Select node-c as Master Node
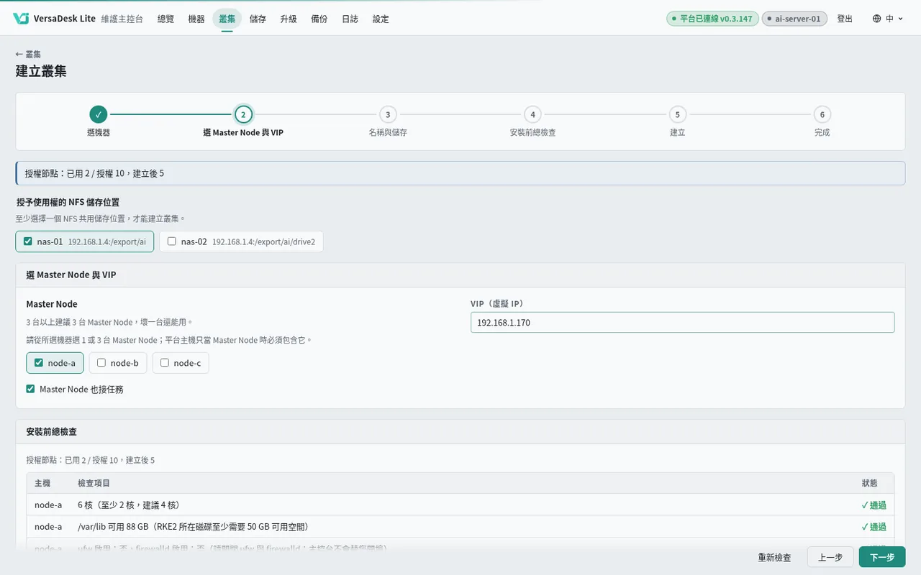 coord(165,363)
